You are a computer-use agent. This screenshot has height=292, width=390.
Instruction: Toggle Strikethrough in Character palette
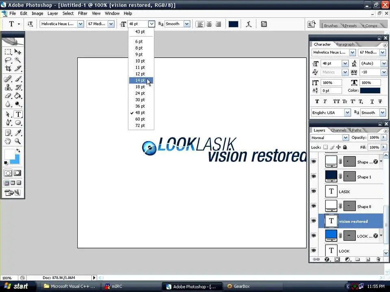(x=380, y=101)
